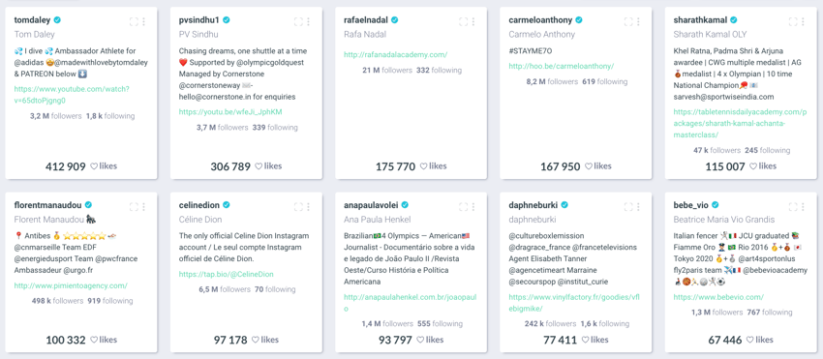Screen dimensions: 823x359
Task: Open three-dot menu on tomdaley card
Action: click(x=143, y=21)
